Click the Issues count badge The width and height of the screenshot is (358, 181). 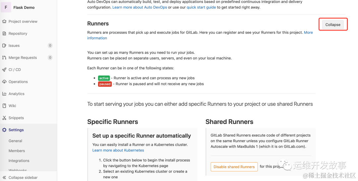[50, 45]
